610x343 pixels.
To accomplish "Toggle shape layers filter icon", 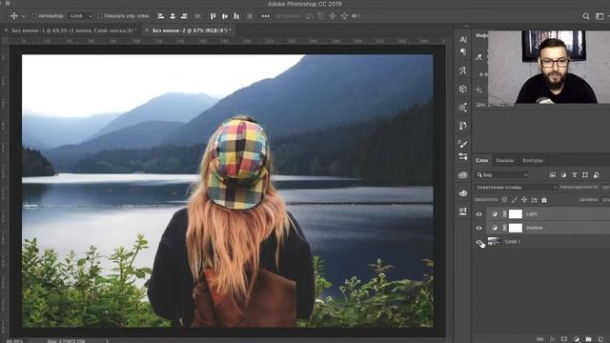I will (x=585, y=175).
